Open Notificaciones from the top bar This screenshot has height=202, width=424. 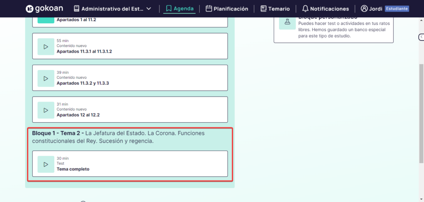coord(325,9)
